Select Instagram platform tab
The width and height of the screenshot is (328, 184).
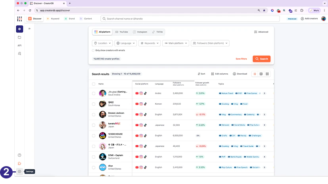140,32
